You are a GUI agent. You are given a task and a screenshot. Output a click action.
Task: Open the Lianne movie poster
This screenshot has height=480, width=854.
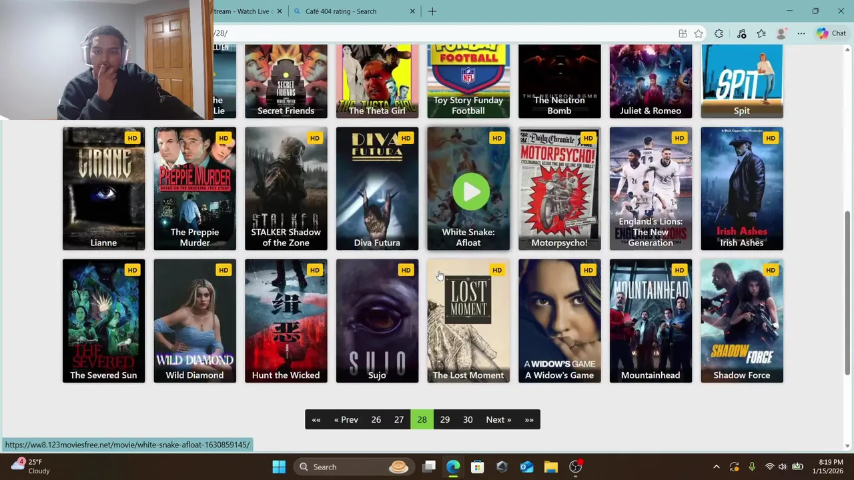103,189
